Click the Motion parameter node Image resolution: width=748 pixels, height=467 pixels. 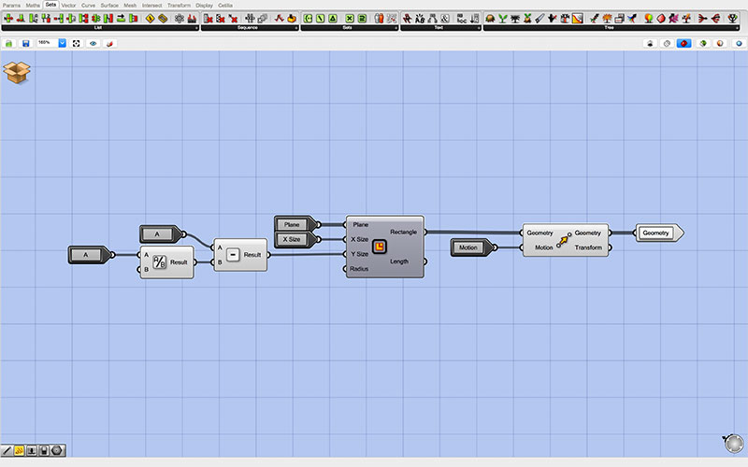coord(472,248)
